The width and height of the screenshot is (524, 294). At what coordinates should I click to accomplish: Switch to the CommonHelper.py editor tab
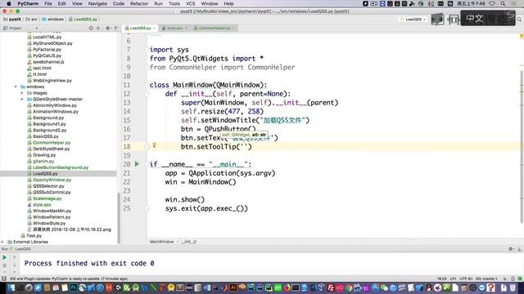click(215, 29)
